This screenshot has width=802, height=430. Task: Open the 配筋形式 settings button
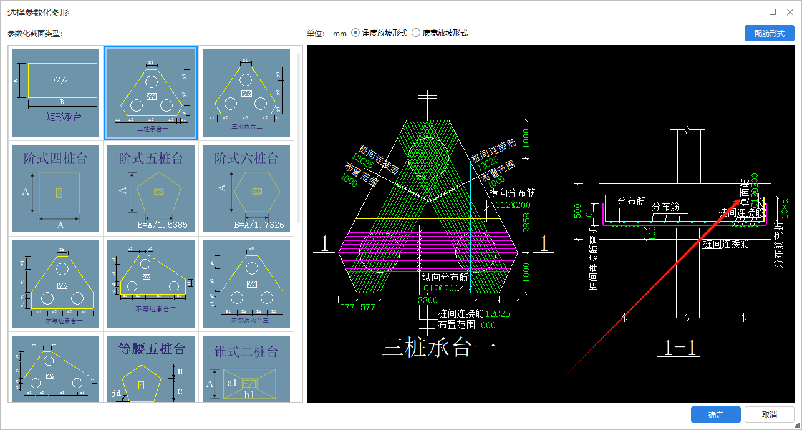click(769, 33)
